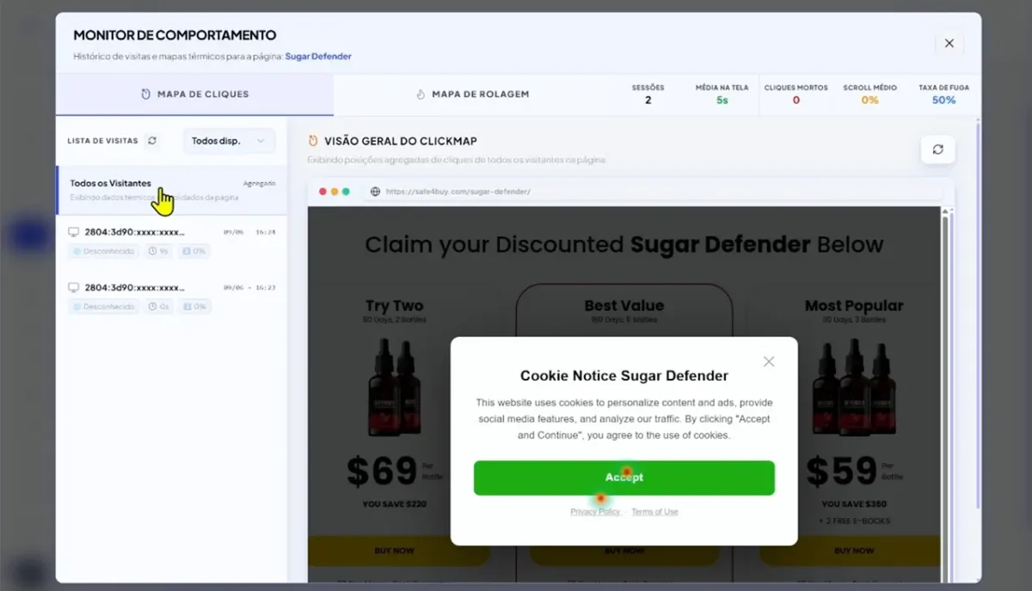
Task: Click the Cliques Mortos 0 value
Action: pos(796,101)
